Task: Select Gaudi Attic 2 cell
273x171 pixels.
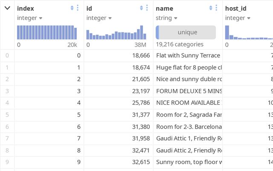Action: pos(188,150)
